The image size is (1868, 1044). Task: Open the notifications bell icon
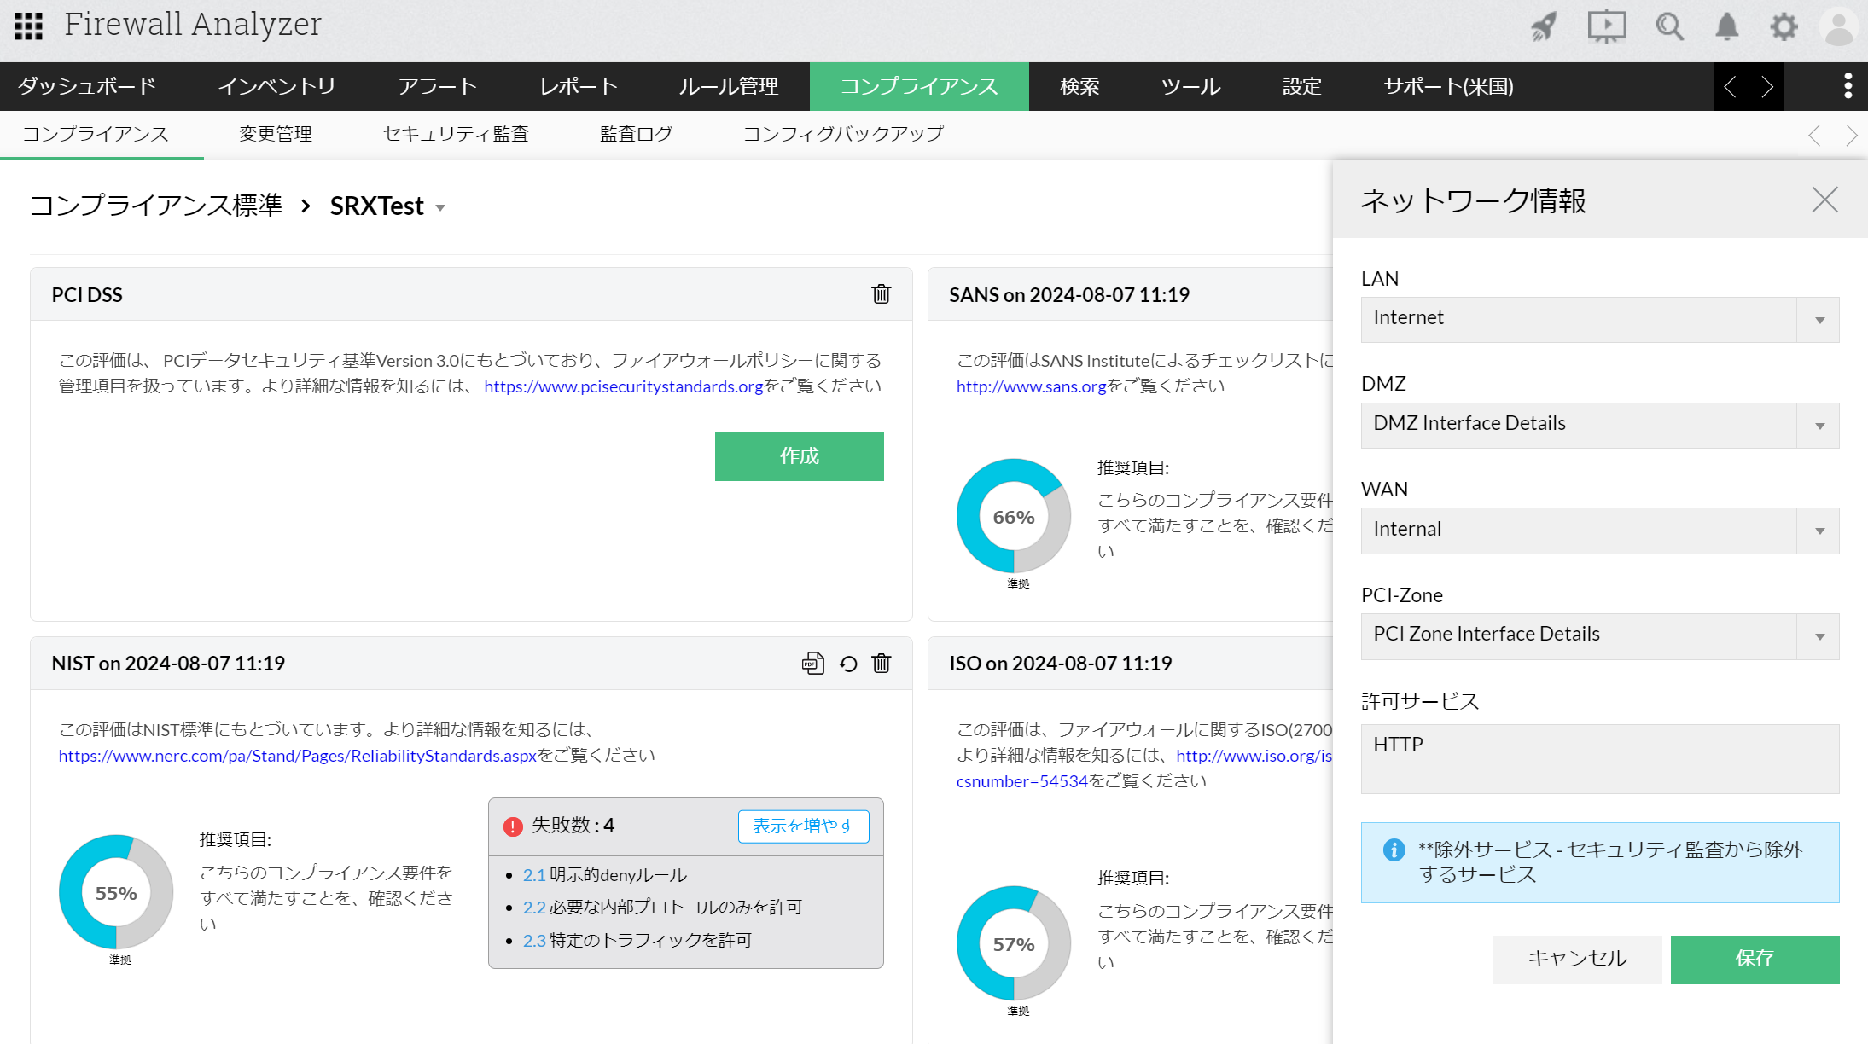click(x=1726, y=27)
